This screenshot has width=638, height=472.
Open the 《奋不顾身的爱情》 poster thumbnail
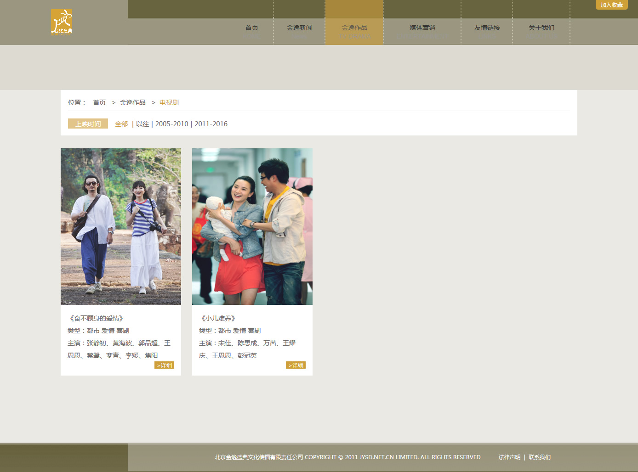click(121, 226)
